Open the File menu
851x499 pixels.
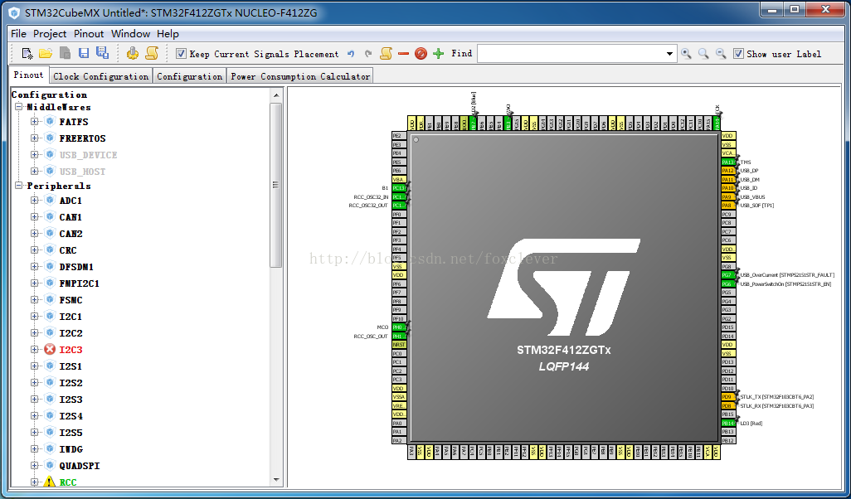coord(18,34)
